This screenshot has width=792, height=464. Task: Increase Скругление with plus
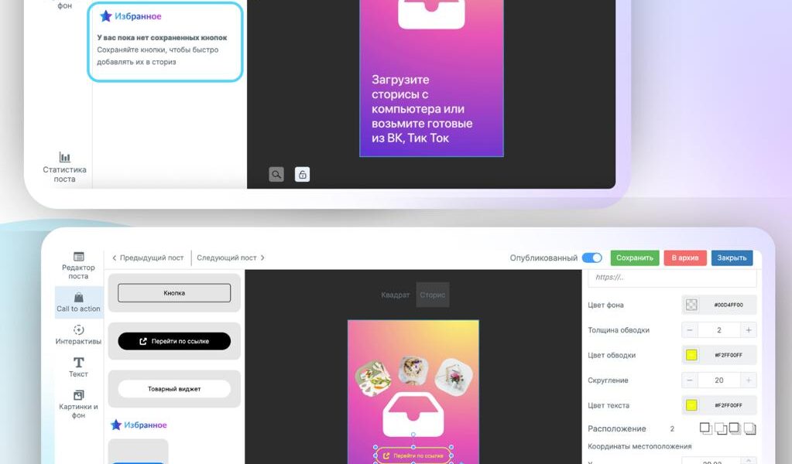(x=749, y=380)
